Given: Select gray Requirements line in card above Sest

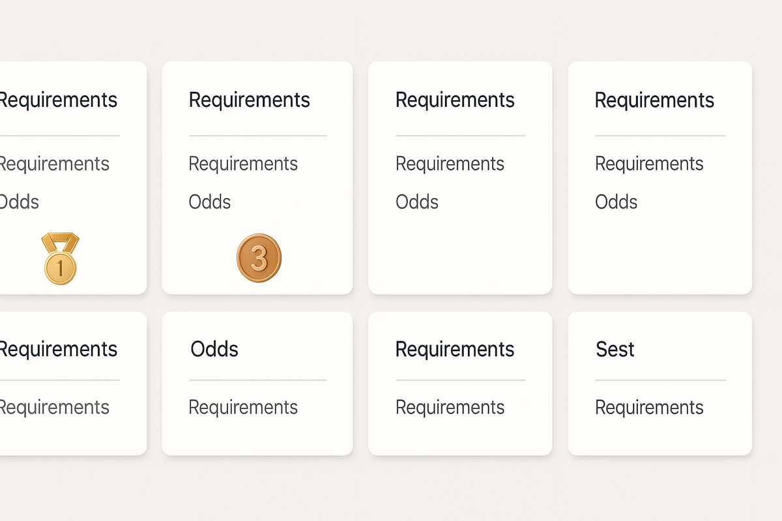Looking at the screenshot, I should (x=649, y=163).
